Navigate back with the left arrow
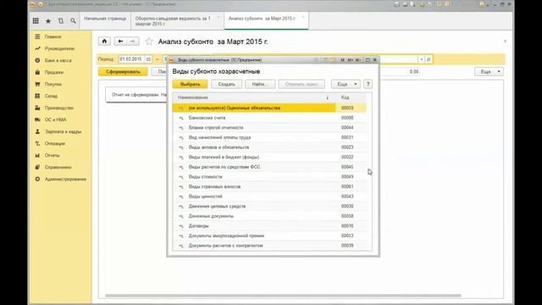Image resolution: width=542 pixels, height=305 pixels. tap(120, 42)
